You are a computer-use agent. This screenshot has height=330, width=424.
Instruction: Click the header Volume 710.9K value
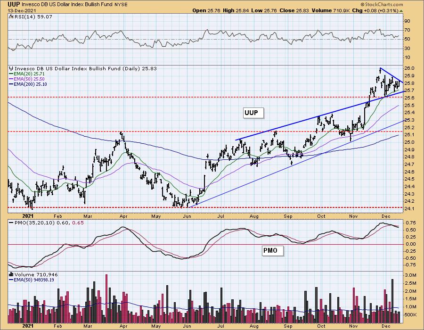point(331,10)
